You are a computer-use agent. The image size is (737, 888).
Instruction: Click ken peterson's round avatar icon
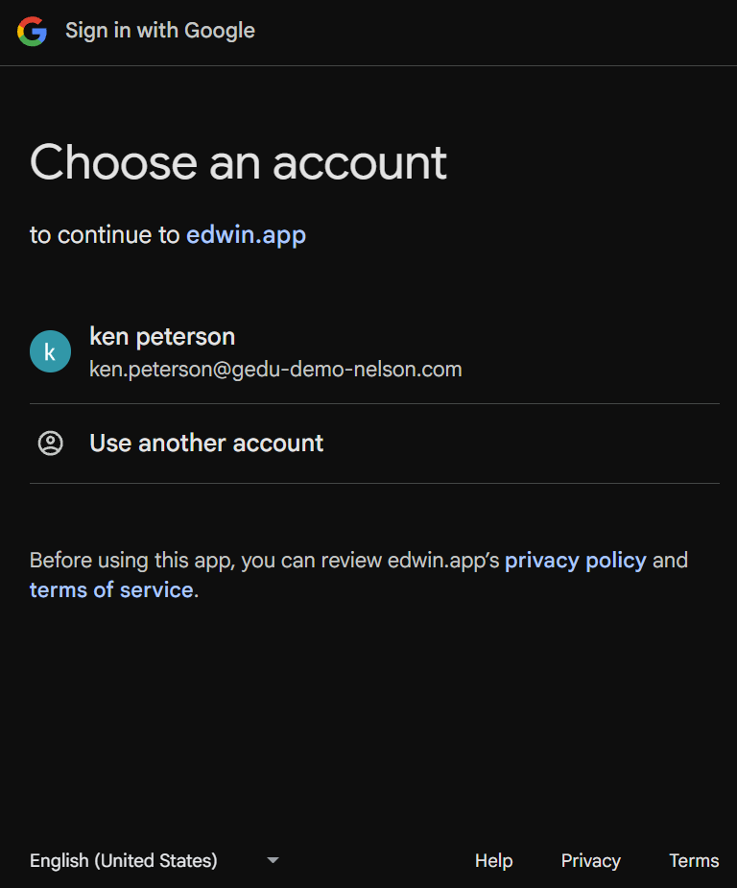(50, 352)
